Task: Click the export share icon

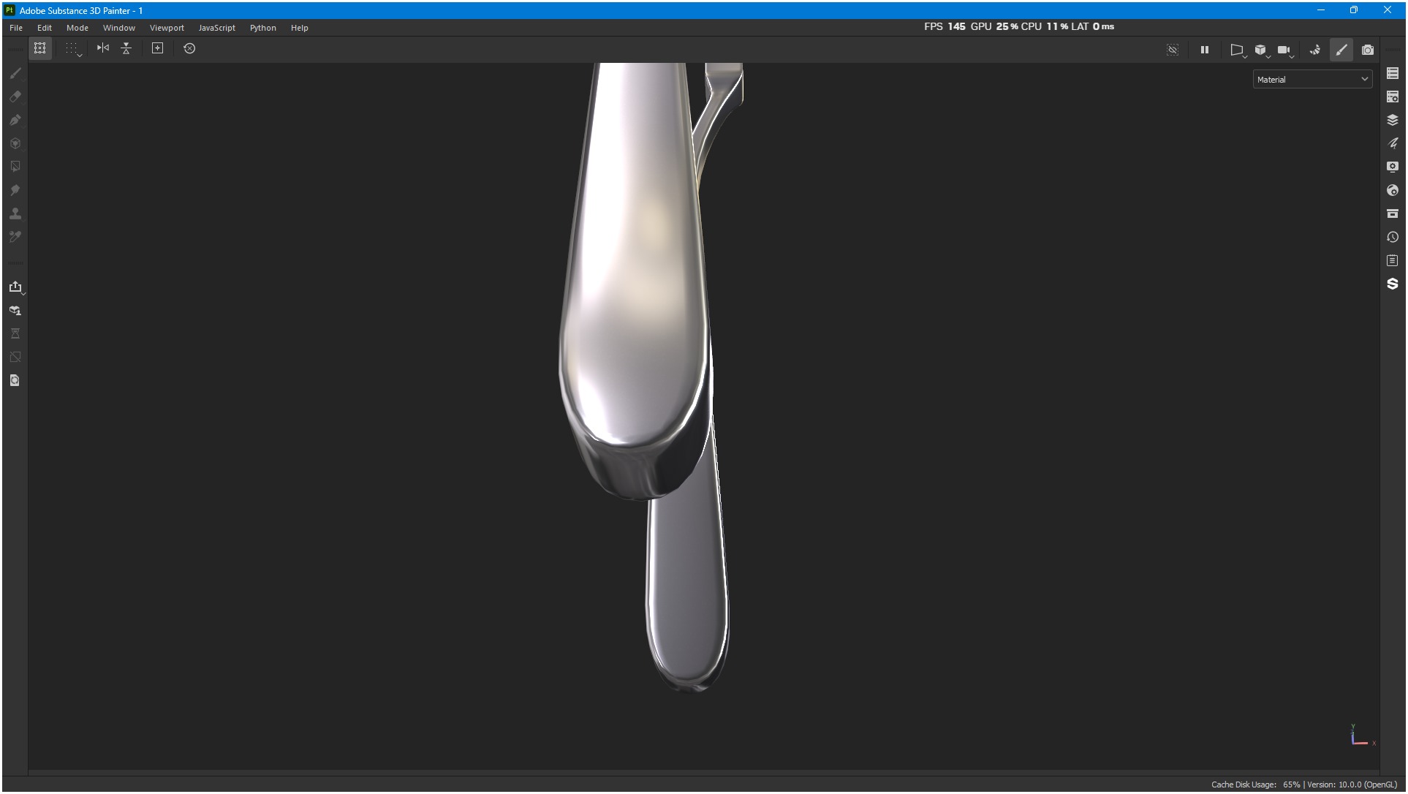Action: click(x=15, y=287)
